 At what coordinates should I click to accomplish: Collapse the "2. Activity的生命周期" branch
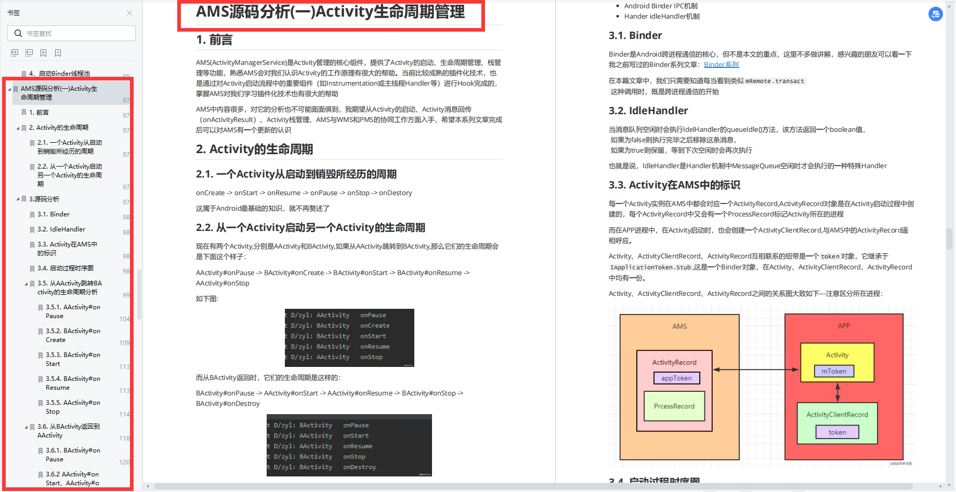18,127
